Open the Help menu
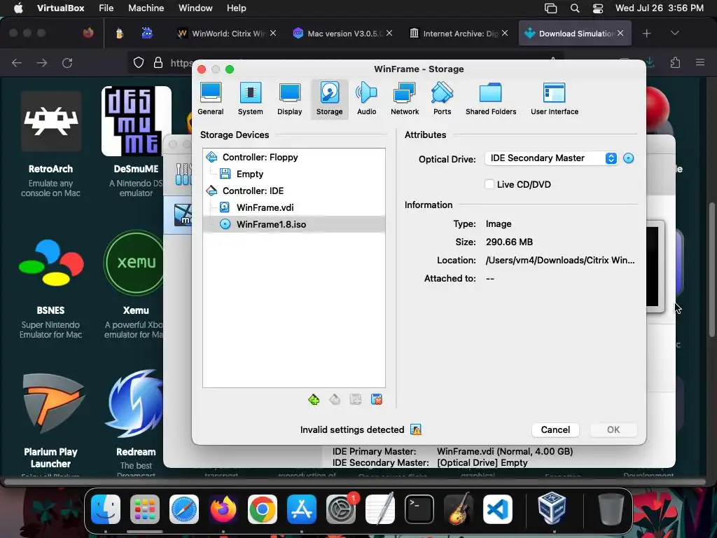717x538 pixels. point(237,8)
